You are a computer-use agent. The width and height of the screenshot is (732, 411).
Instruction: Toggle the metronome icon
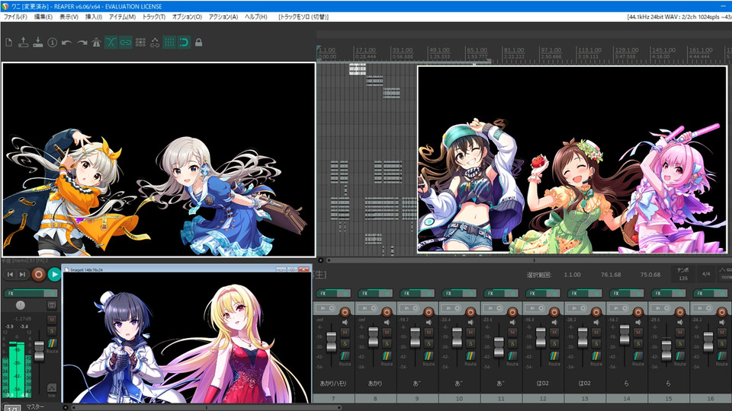[96, 43]
